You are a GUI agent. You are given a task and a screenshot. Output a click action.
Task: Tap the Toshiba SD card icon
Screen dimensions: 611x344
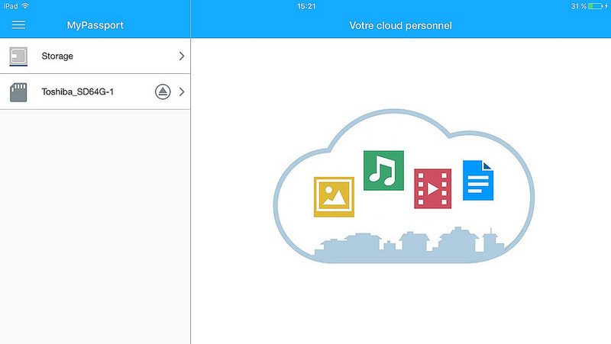click(x=18, y=92)
